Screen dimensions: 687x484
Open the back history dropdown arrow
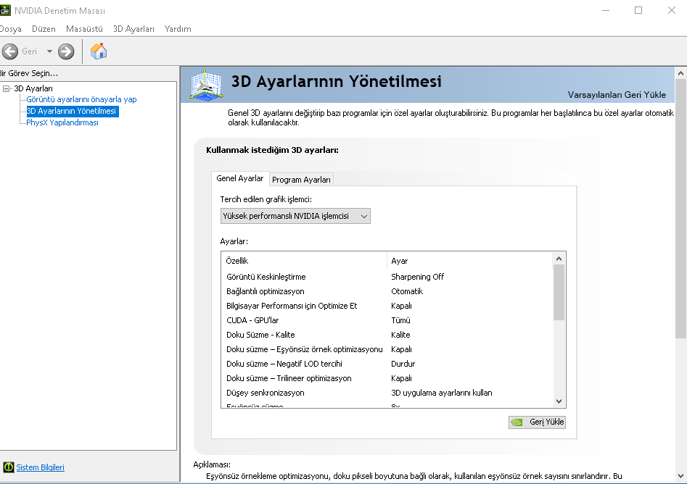tap(49, 51)
